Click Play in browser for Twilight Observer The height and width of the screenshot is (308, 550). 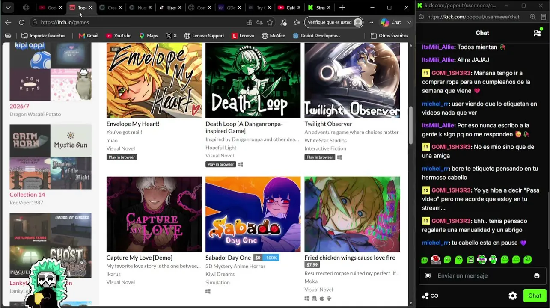click(x=320, y=157)
